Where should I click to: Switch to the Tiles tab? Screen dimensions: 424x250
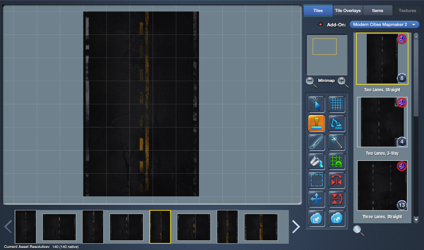click(318, 11)
